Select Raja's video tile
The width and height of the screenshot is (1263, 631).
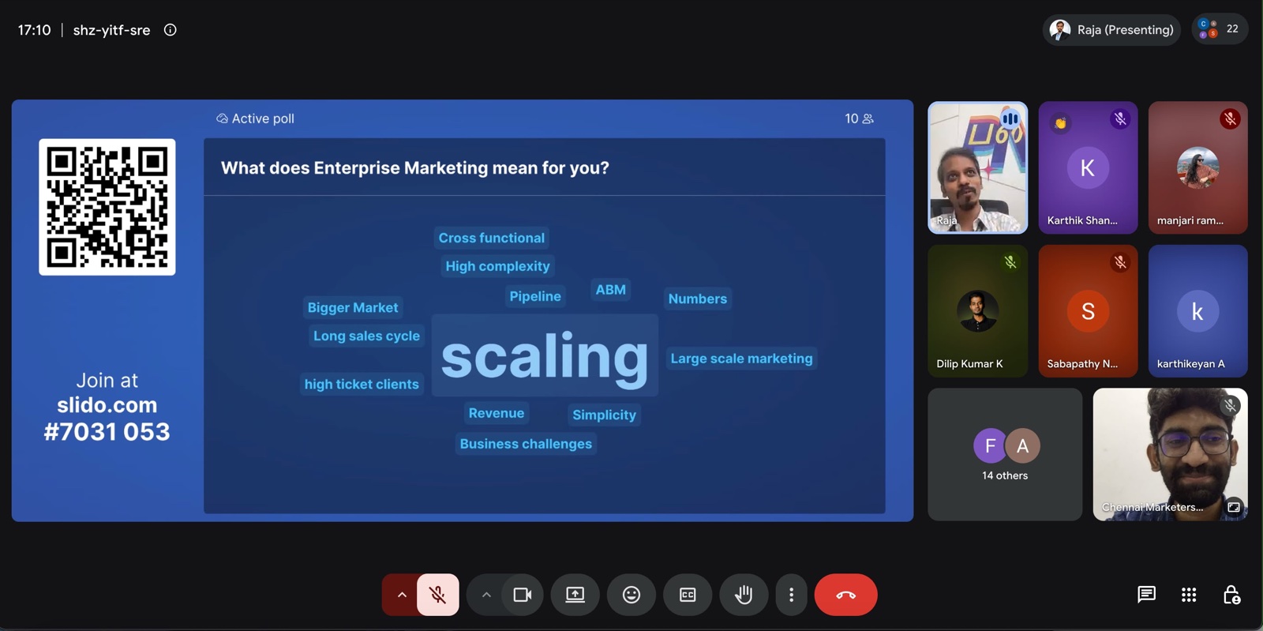[978, 167]
